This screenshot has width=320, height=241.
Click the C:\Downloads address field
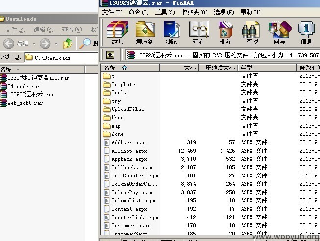click(x=61, y=57)
